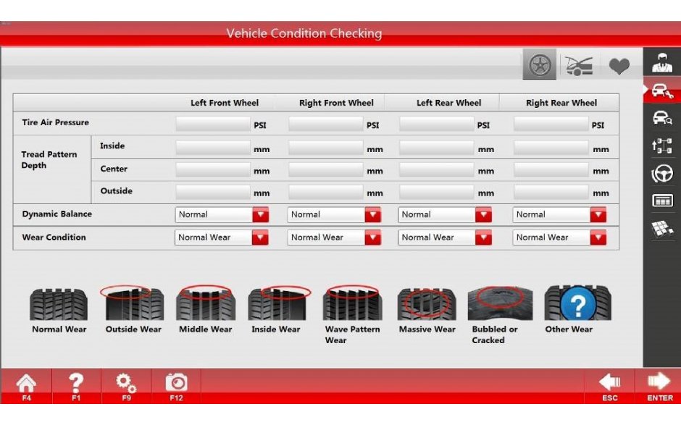This screenshot has width=681, height=425.
Task: Click the Wear Condition row label
Action: [x=54, y=237]
